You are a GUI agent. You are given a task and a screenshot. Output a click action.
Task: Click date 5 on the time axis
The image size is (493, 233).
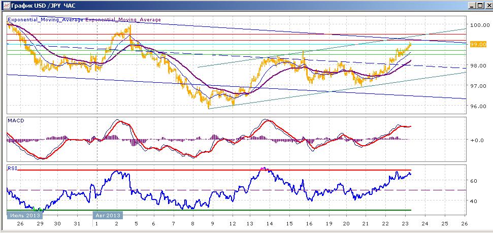(x=136, y=223)
